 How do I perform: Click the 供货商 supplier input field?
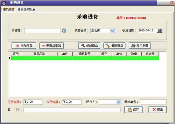click(42, 31)
